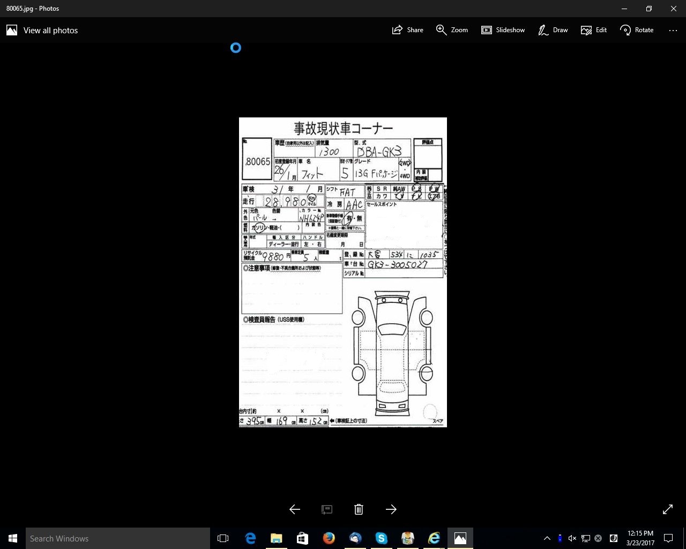
Task: Go to the previous photo arrow
Action: pos(295,509)
